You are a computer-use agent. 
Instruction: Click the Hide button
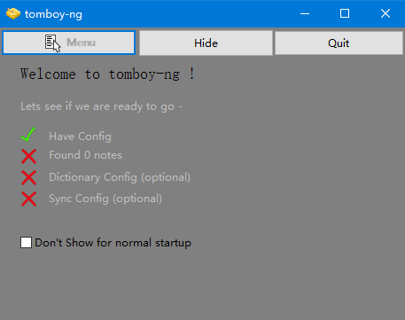point(206,43)
